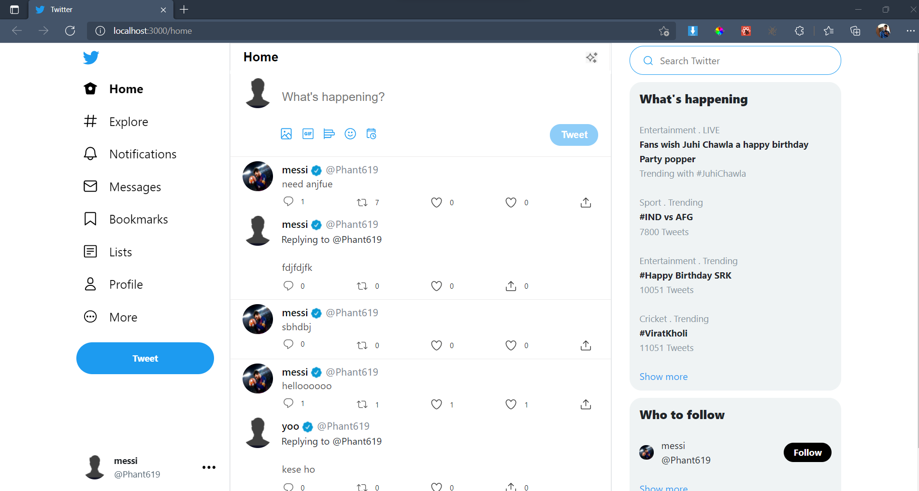This screenshot has height=491, width=919.
Task: Like the 'kese ho' reply from yoo
Action: pyautogui.click(x=436, y=487)
